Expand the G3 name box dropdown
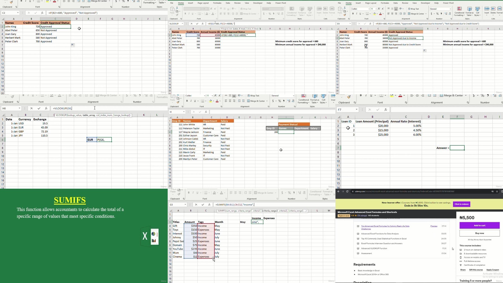Screen dimensions: 503x283 185,205
